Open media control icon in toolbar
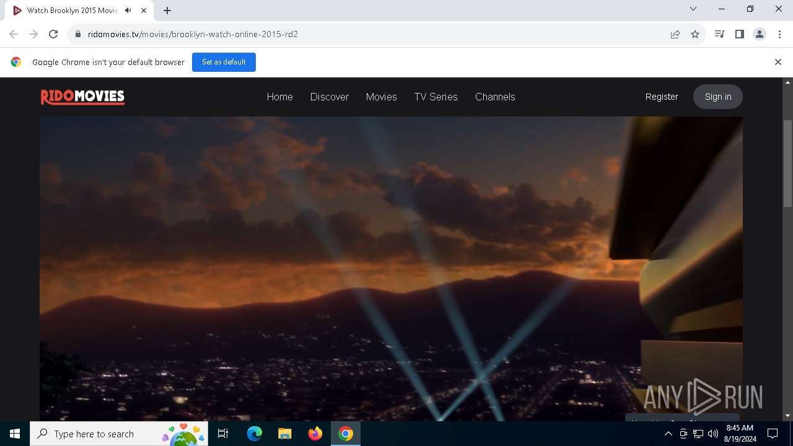793x446 pixels. click(719, 34)
